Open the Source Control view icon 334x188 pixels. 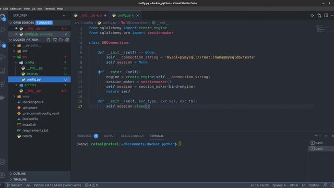click(x=3, y=44)
